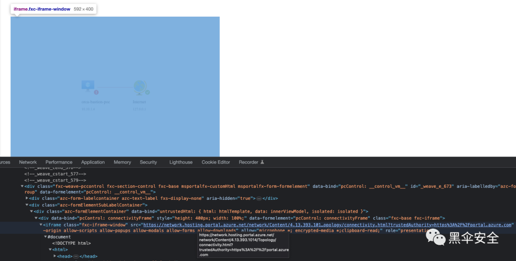Expand the head element node
The height and width of the screenshot is (261, 516).
pos(54,256)
